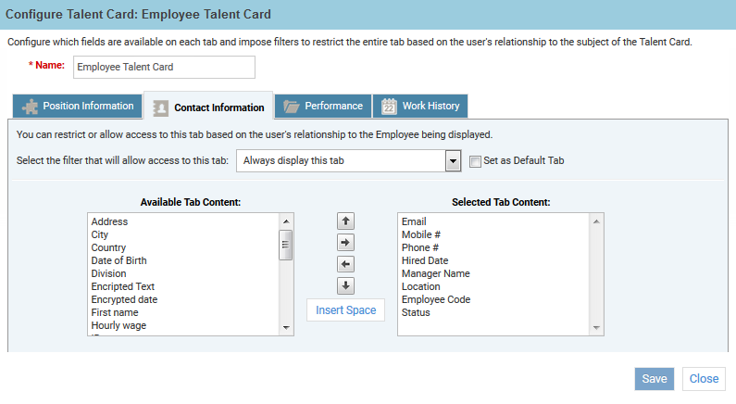Click the Contact Information person icon
Image resolution: width=736 pixels, height=404 pixels.
pos(160,108)
